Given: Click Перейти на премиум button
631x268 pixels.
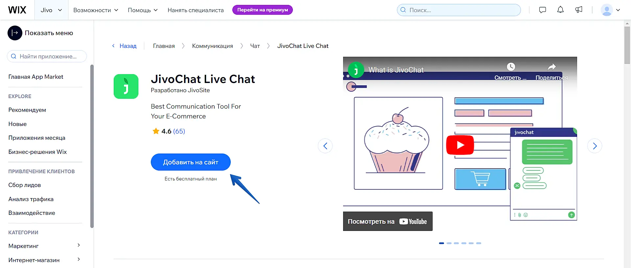Looking at the screenshot, I should click(x=263, y=10).
